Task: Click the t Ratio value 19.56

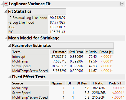Action: 93,61
